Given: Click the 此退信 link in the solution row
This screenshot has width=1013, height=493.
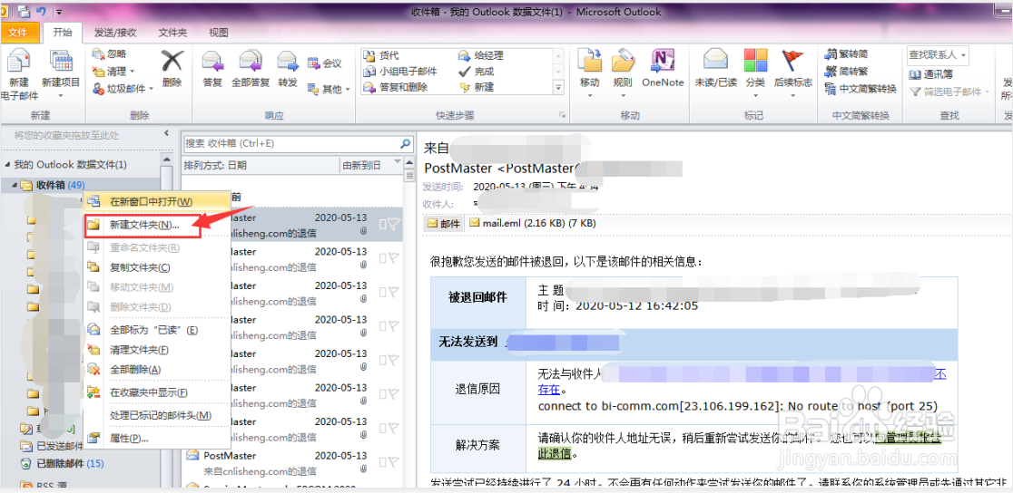Looking at the screenshot, I should pyautogui.click(x=555, y=453).
